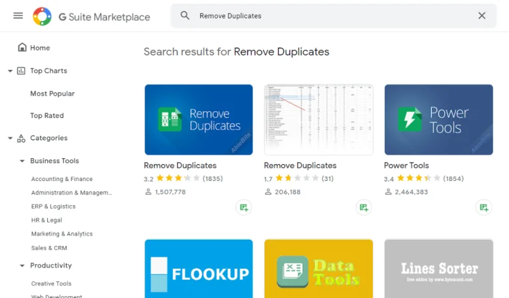
Task: Click Remove Duplicates title rated 3.2
Action: click(180, 166)
